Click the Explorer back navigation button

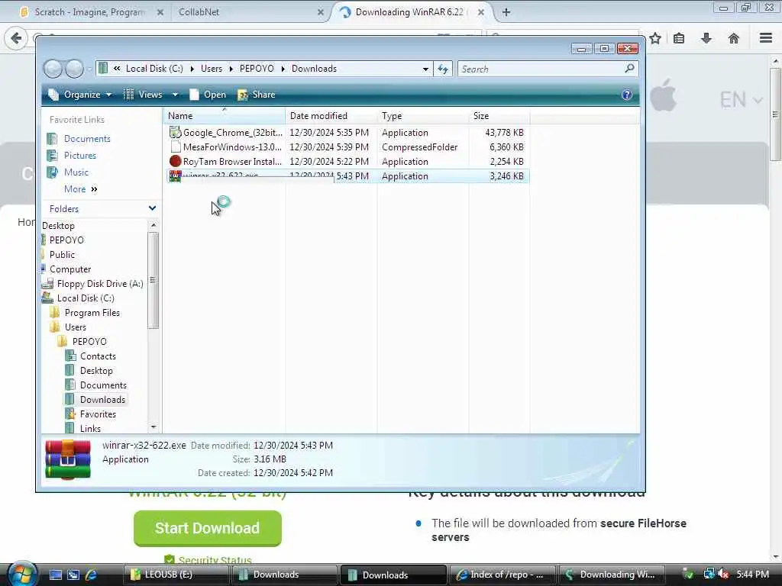[x=53, y=69]
